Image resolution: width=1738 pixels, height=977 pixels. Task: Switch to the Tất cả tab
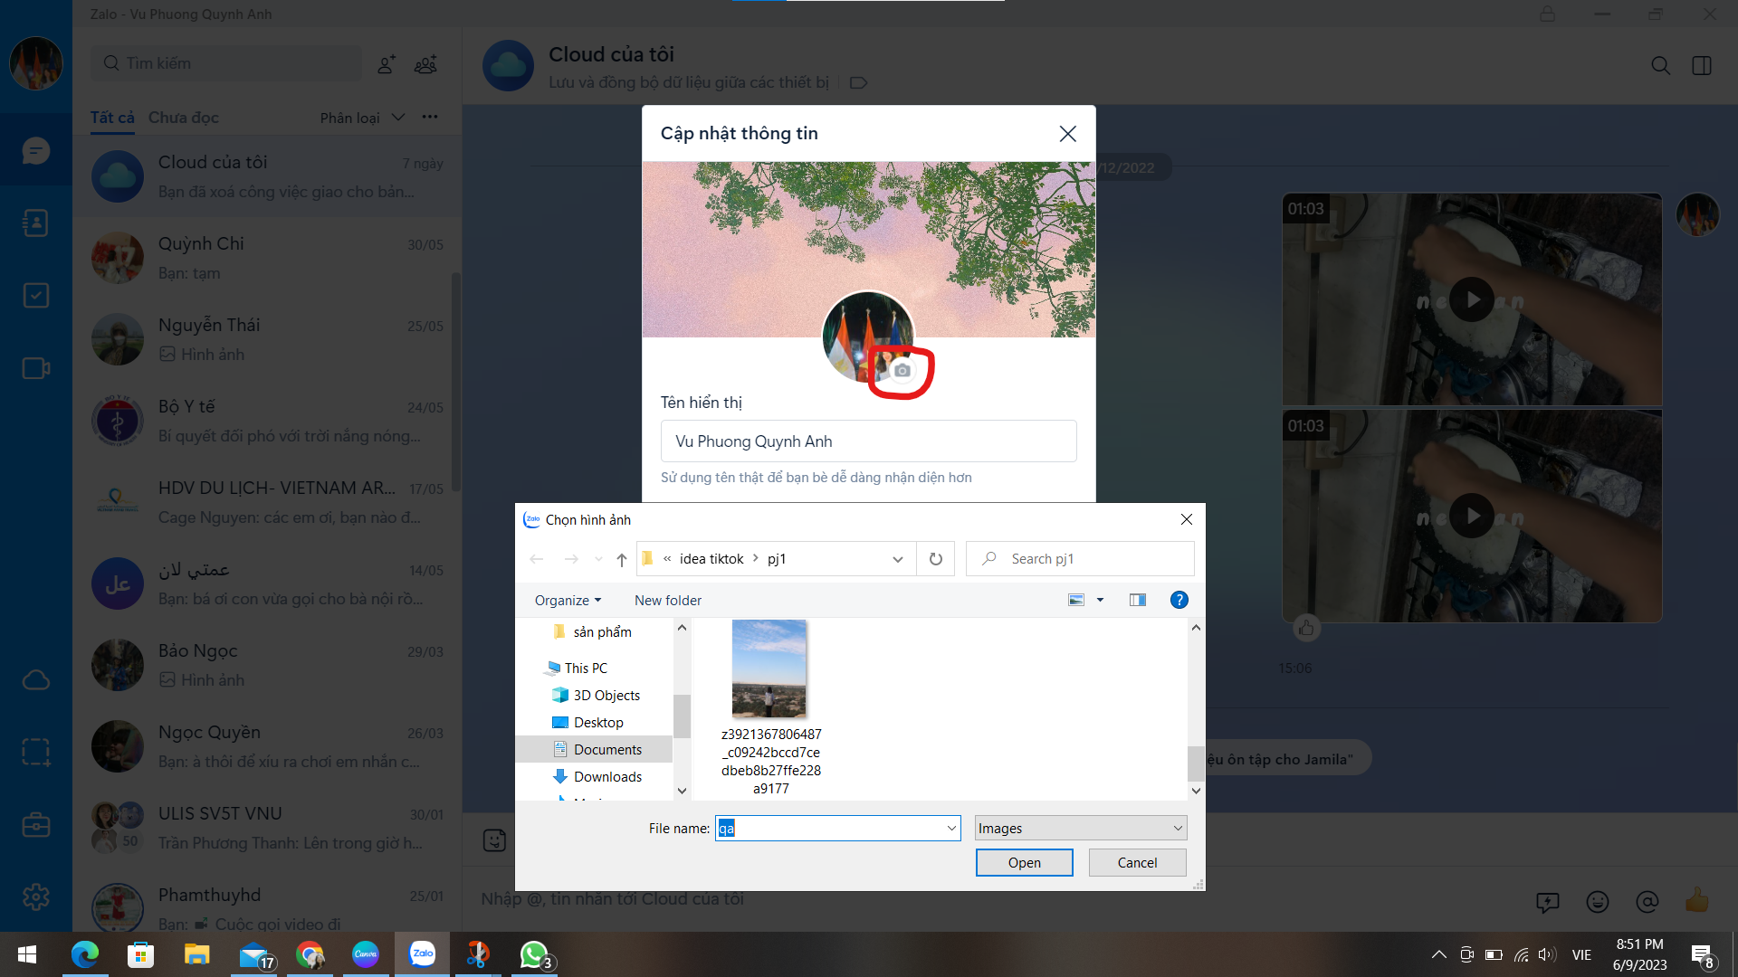[x=112, y=118]
